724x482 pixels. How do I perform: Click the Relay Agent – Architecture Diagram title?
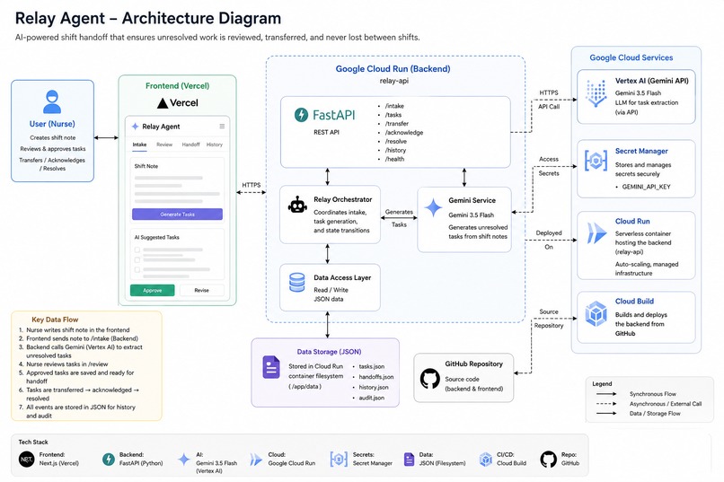click(148, 19)
